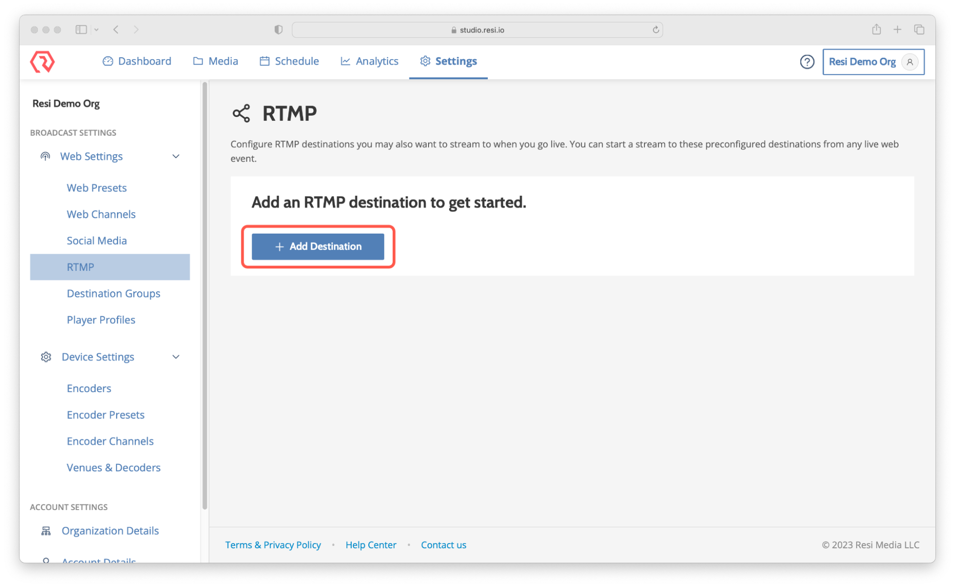Click the Media folder icon
Screen dimensions: 955x587
[198, 61]
